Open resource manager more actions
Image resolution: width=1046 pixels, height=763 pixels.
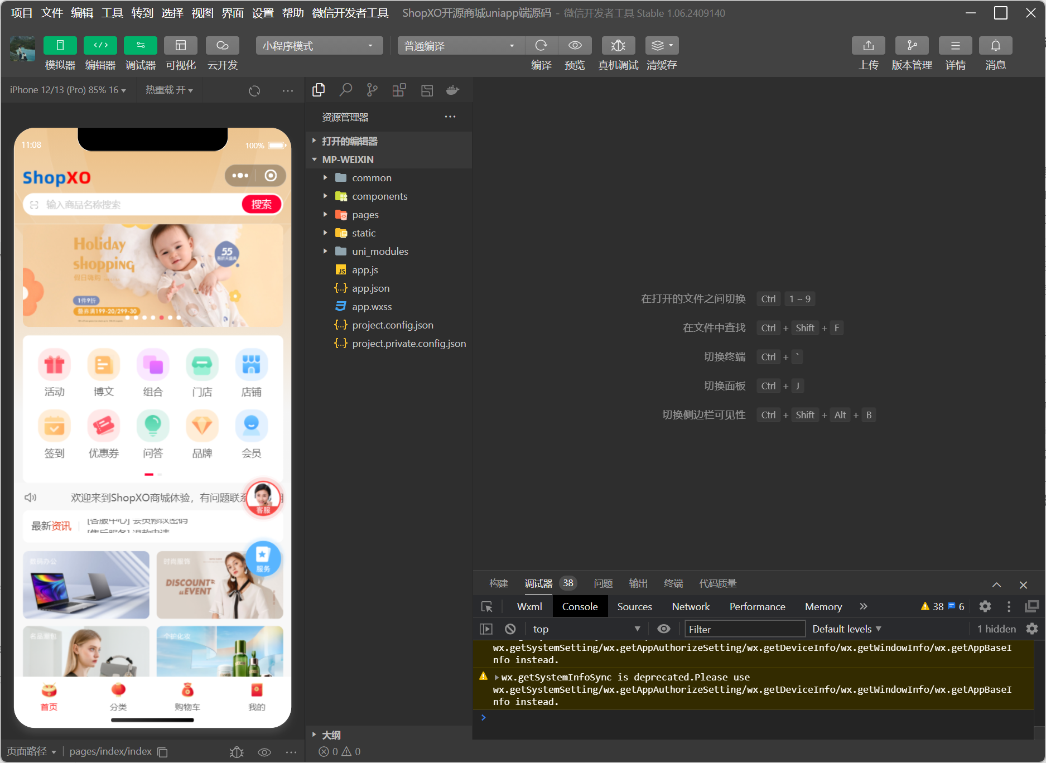[x=450, y=117]
